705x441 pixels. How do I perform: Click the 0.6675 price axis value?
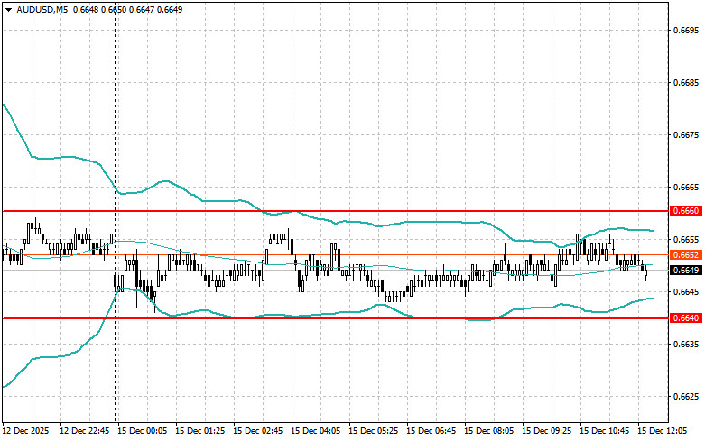686,135
